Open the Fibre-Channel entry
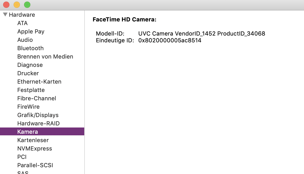 [x=37, y=98]
